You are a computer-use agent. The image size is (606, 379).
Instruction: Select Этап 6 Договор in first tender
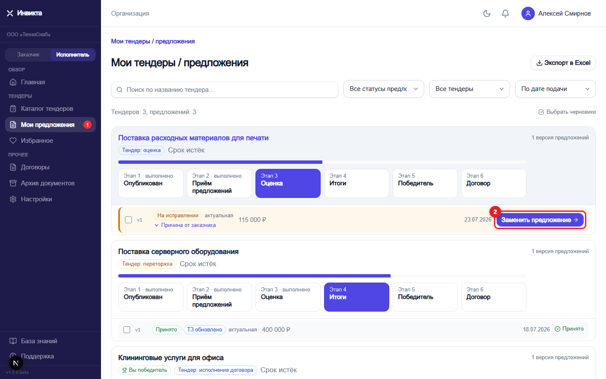point(494,183)
